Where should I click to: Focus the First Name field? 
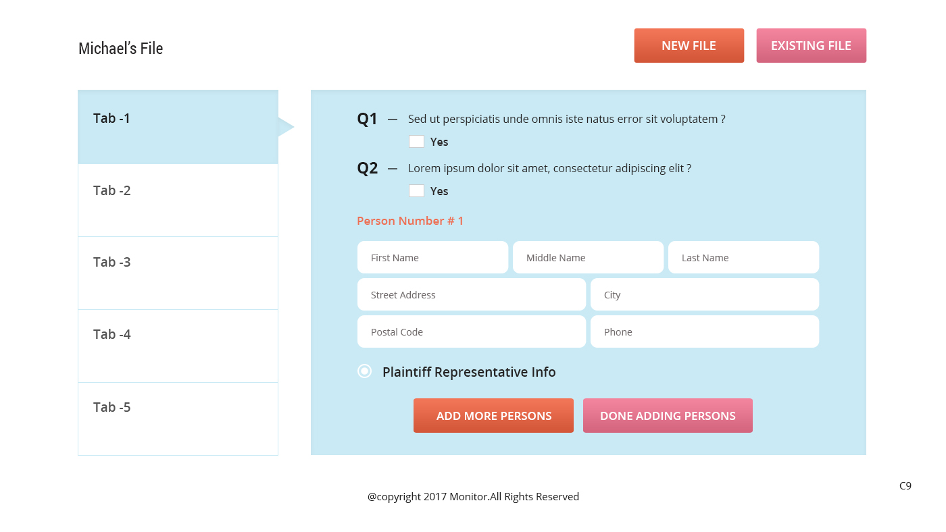[x=432, y=258]
